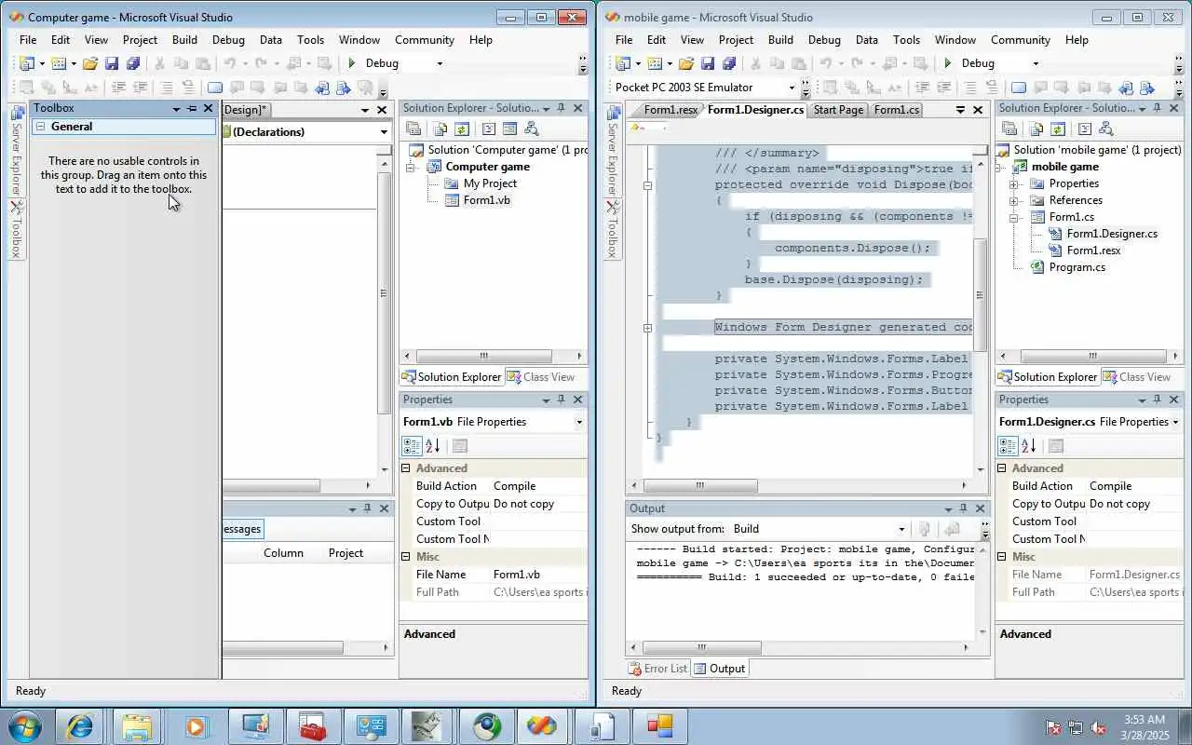Click Add New Item icon in Computer game toolbar
1192x745 pixels.
tap(58, 63)
